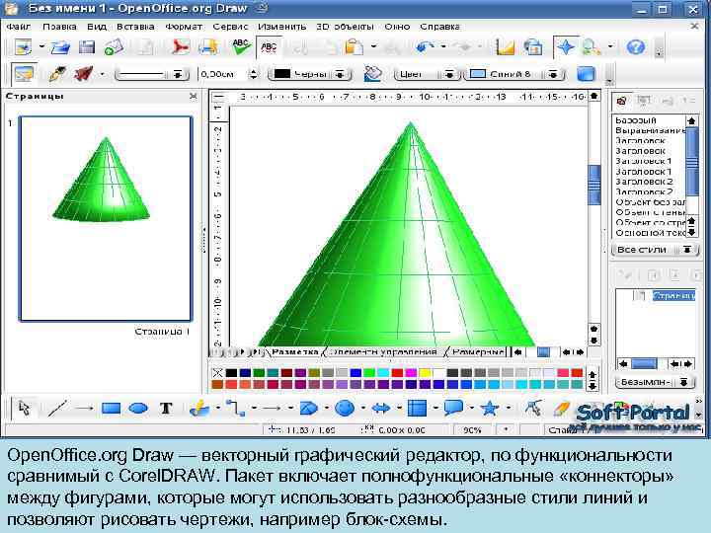711x533 pixels.
Task: Select page 1 thumbnail in Страницы panel
Action: click(106, 218)
